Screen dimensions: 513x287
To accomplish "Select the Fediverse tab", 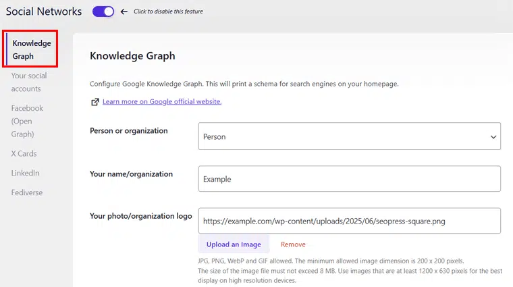I will 27,192.
